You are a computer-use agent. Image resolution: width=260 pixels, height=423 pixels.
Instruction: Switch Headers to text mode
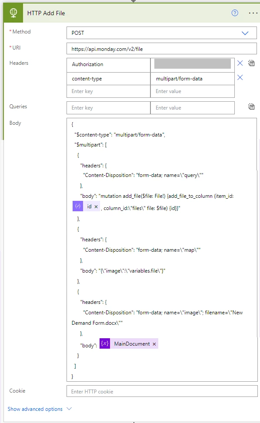pos(251,63)
